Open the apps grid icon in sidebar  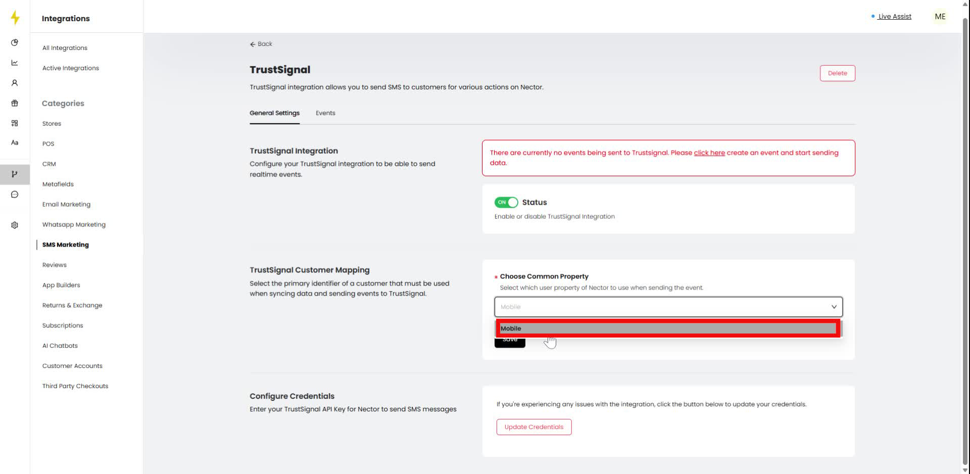coord(15,123)
